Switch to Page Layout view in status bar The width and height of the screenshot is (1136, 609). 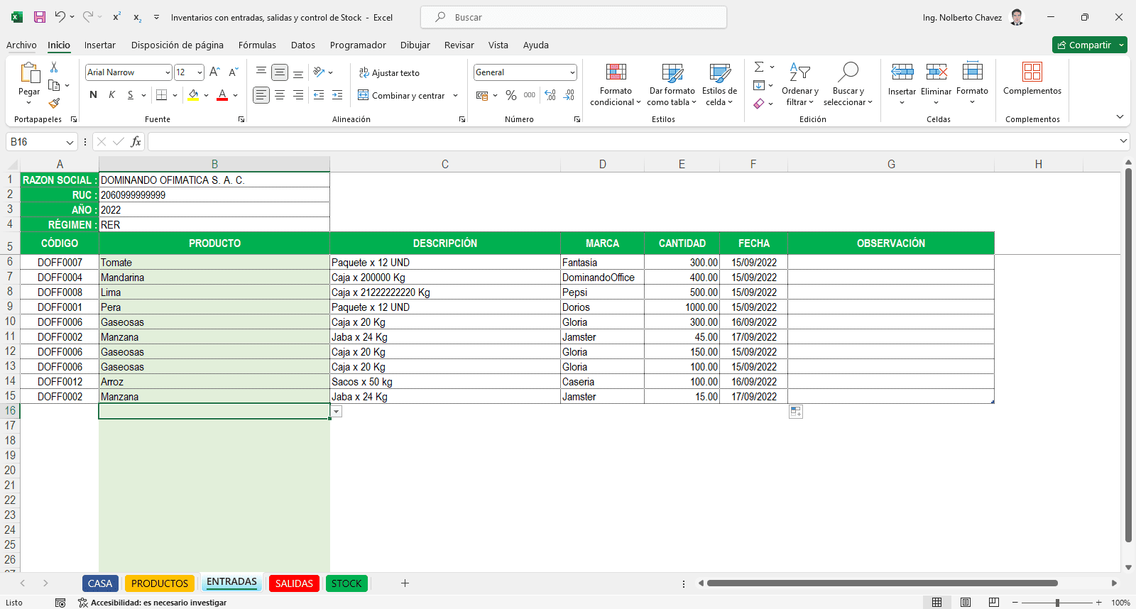click(966, 603)
